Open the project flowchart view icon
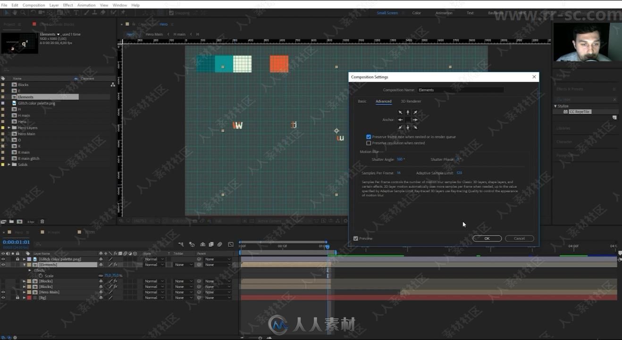The image size is (622, 340). coord(113,85)
